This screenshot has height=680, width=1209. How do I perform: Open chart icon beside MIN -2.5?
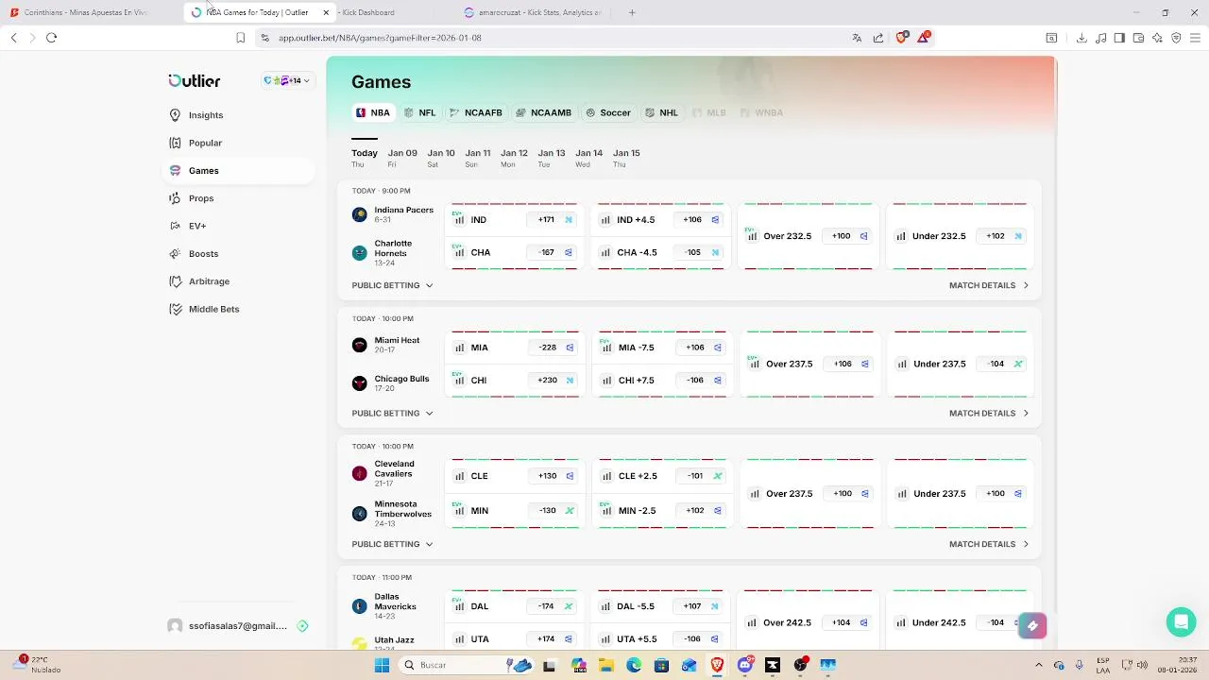pos(606,511)
